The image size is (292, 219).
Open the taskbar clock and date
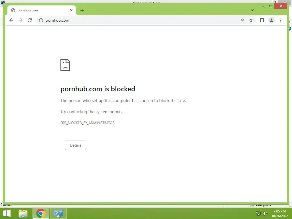point(279,214)
